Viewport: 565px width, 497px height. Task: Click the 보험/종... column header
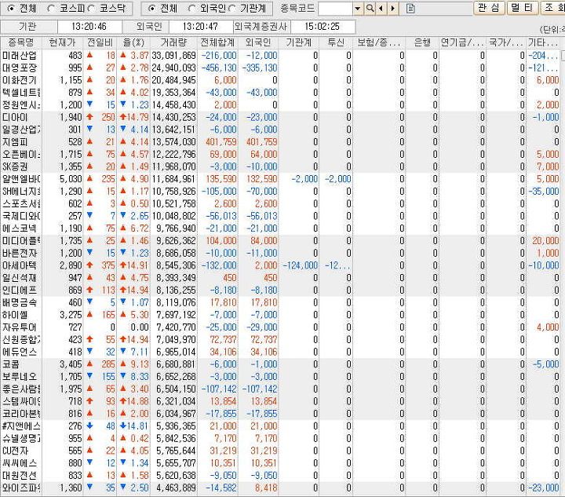click(379, 42)
